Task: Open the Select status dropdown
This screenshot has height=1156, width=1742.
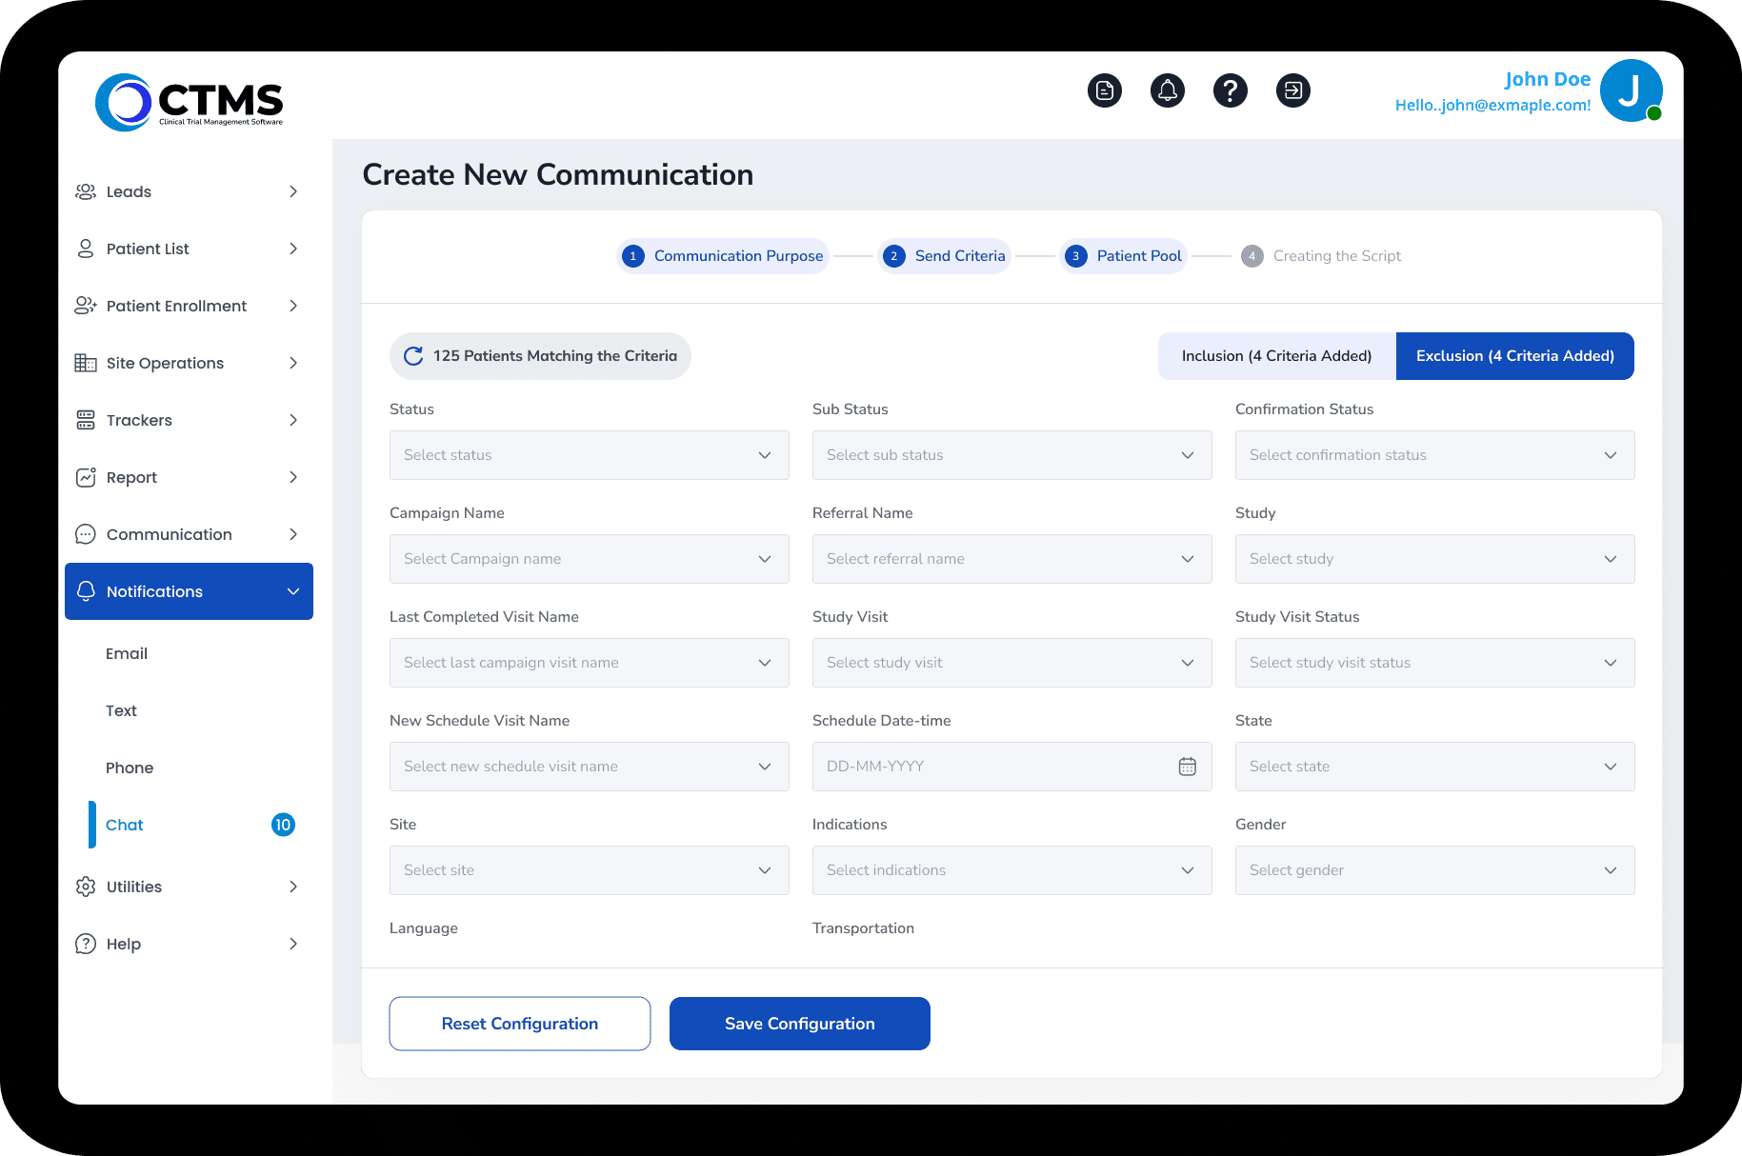Action: (x=589, y=455)
